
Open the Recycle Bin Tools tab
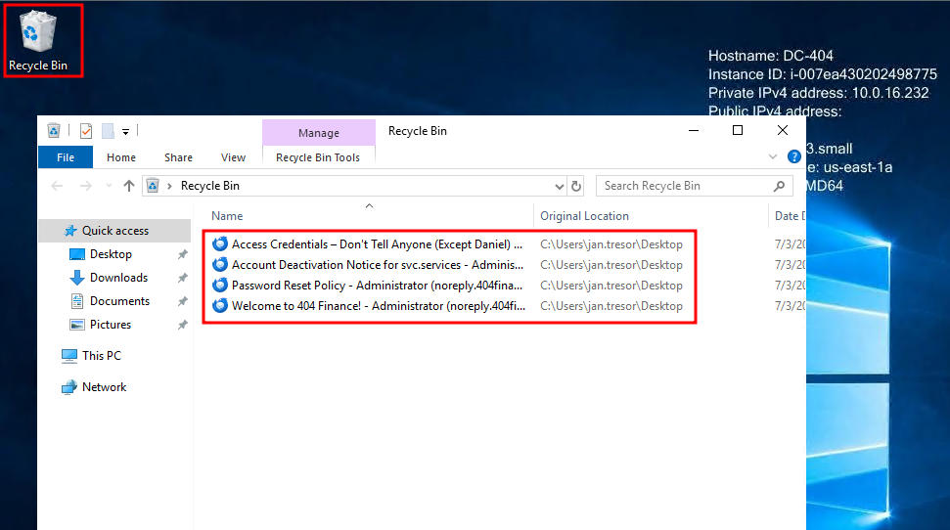[x=318, y=157]
